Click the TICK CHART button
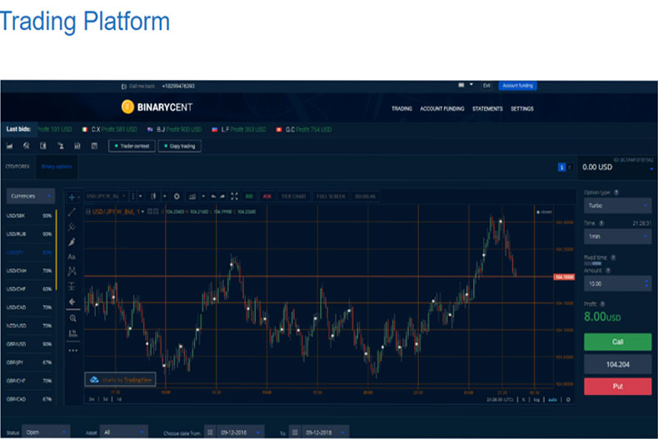Screen dimensions: 658x439 293,197
